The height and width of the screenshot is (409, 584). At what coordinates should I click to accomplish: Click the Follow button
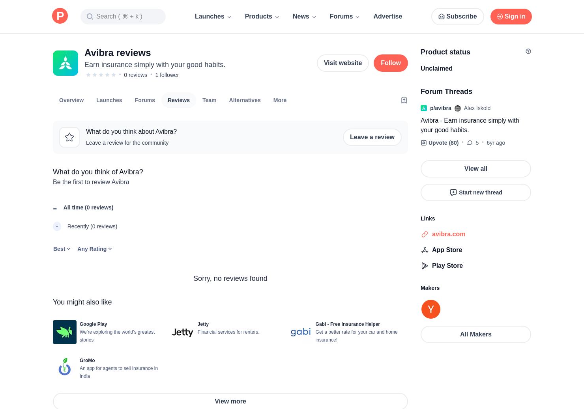click(x=390, y=63)
